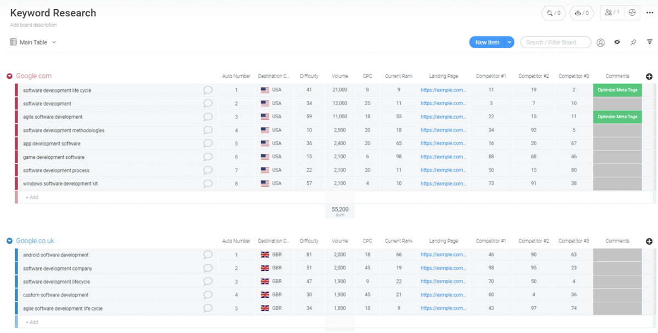Viewport: 658px width, 333px height.
Task: Pin the board using the pin icon
Action: coord(632,42)
